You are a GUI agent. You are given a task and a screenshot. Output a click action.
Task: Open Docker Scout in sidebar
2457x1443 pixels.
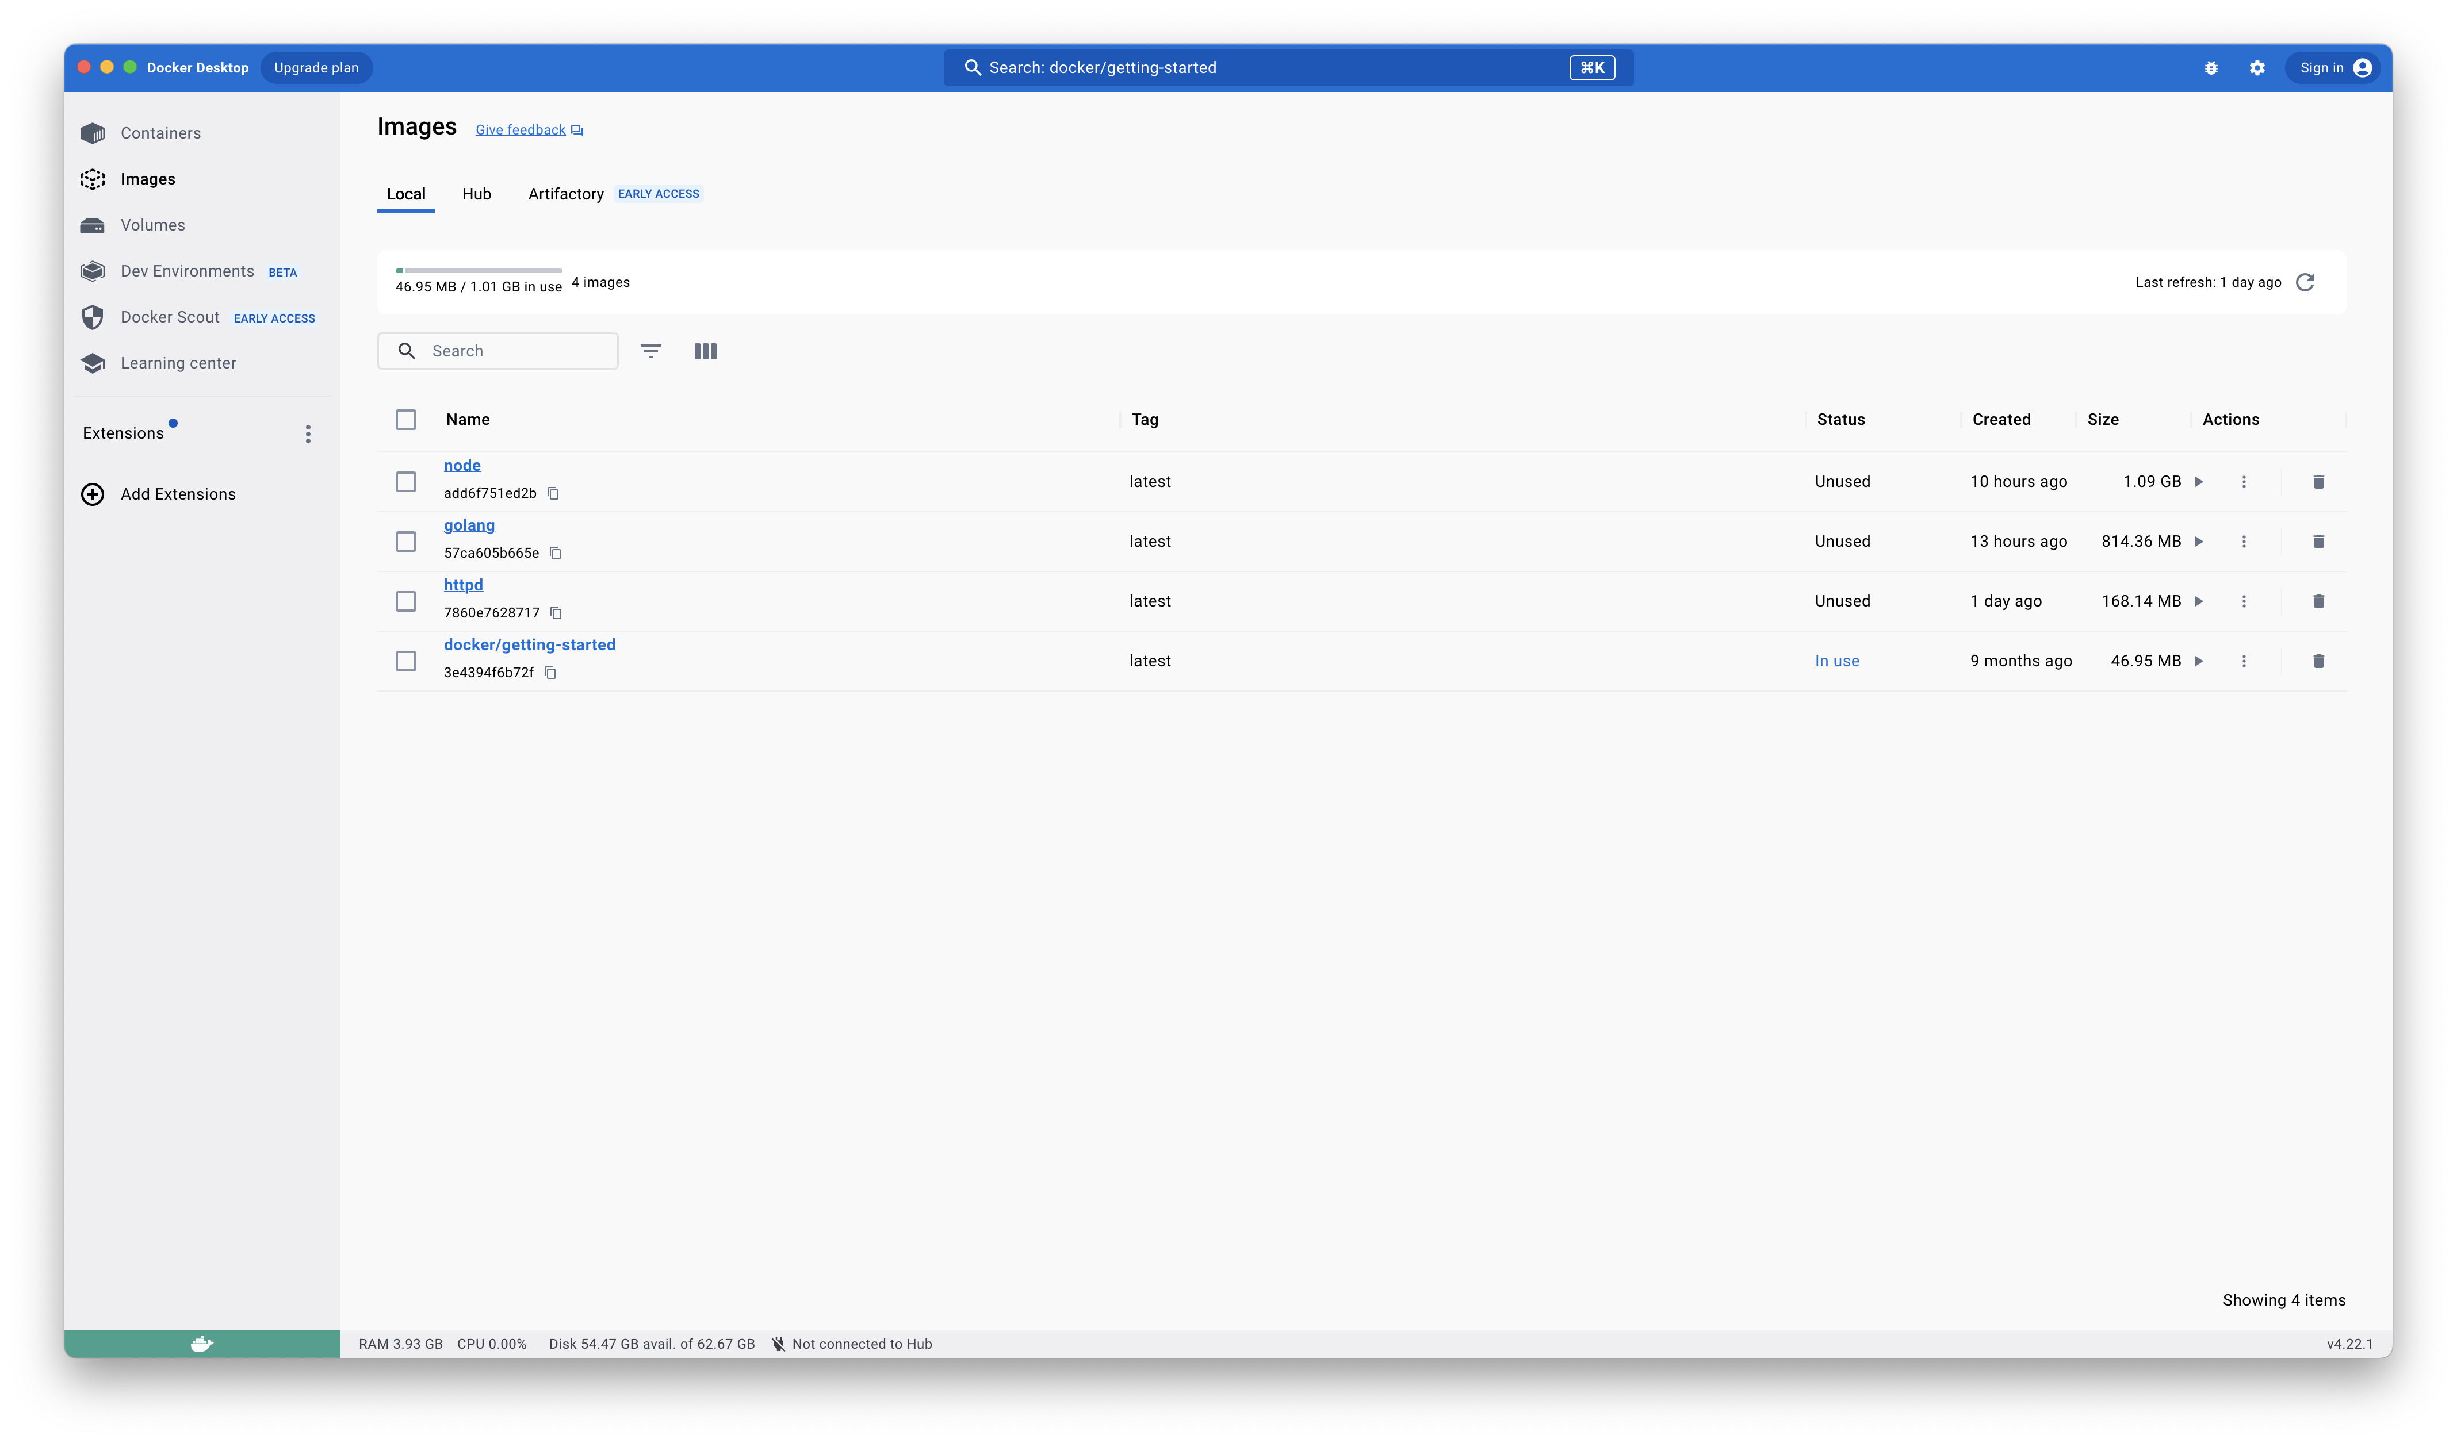[x=171, y=318]
